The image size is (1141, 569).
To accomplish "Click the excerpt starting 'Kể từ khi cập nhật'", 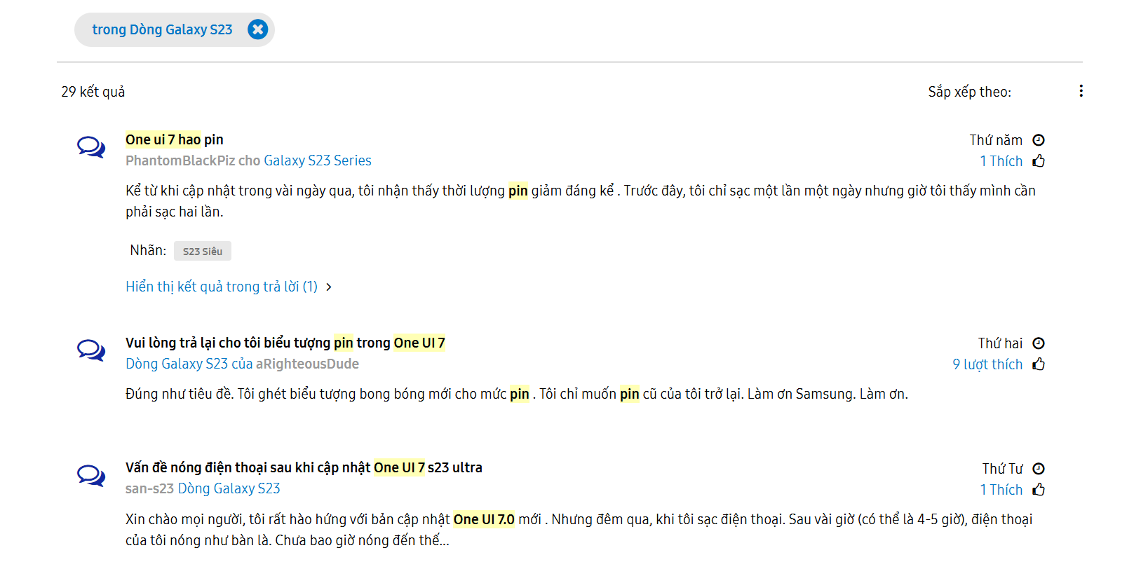I will coord(581,201).
